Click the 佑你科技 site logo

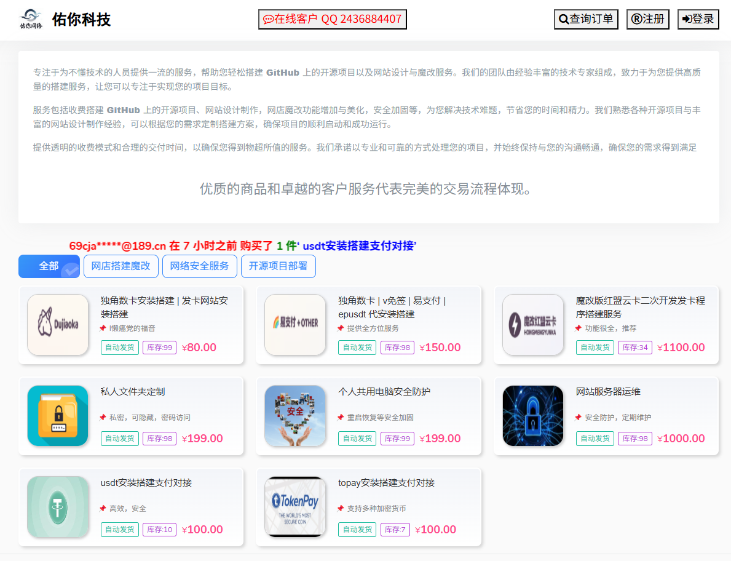(31, 19)
